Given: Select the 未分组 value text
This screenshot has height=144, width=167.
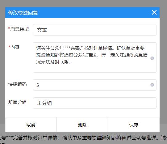Looking at the screenshot, I should (44, 103).
